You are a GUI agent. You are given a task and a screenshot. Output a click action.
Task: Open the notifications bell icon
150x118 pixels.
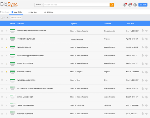[125, 5]
